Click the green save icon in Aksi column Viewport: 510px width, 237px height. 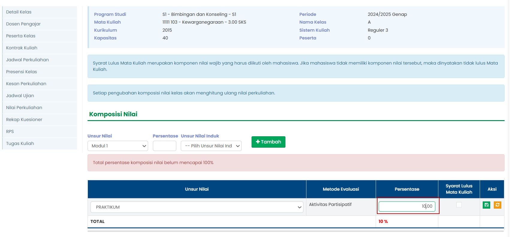(x=486, y=205)
